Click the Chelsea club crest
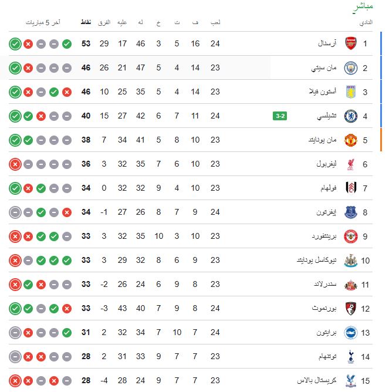Screen dimensions: 389x392 (350, 116)
